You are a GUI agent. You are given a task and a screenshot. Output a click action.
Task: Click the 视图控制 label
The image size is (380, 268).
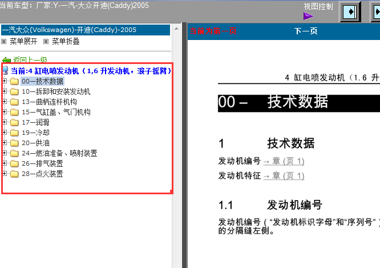click(x=318, y=6)
